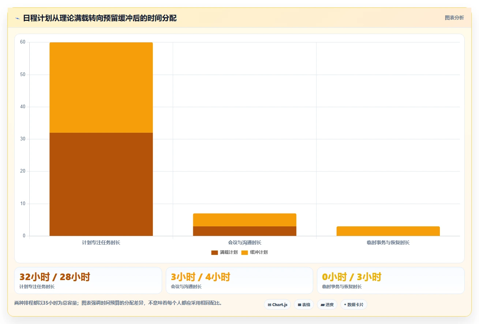
Task: Click the dark brown segment of 会议与沟通时长 bar
Action: click(x=244, y=231)
